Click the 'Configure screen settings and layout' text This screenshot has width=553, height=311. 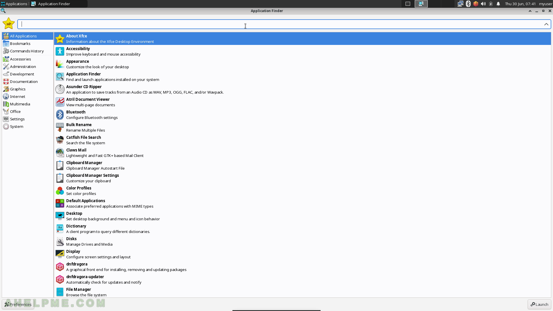click(x=99, y=257)
